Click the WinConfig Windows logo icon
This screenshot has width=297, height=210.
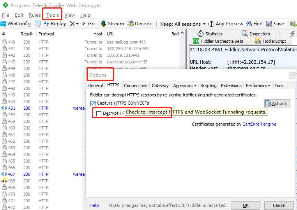pos(3,24)
